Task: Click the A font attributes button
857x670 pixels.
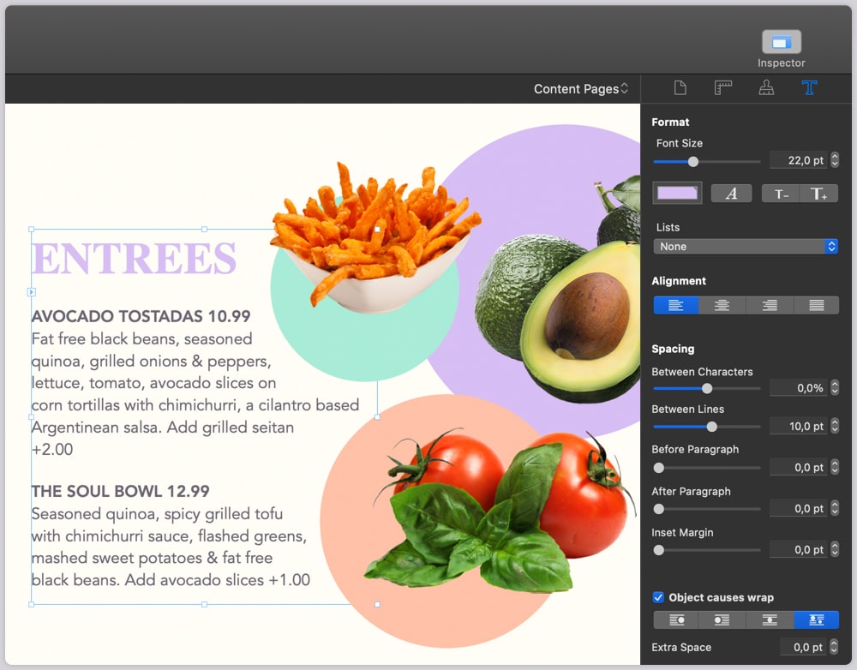Action: click(x=731, y=192)
